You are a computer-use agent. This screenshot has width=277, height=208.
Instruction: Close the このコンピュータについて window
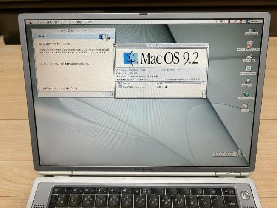pos(115,45)
